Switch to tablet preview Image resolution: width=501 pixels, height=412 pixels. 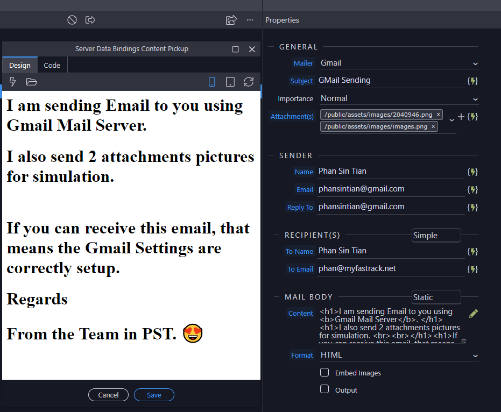pos(230,82)
